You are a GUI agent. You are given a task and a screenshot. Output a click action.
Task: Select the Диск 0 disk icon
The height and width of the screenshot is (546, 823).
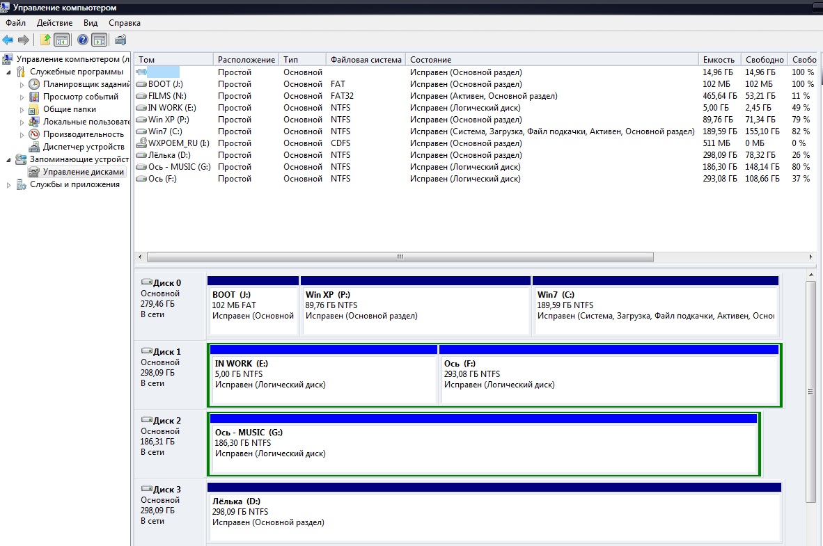(146, 283)
